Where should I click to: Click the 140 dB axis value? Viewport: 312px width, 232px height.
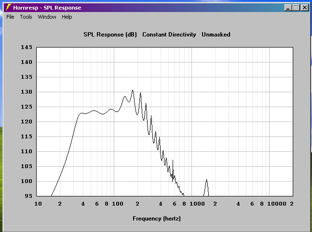27,62
